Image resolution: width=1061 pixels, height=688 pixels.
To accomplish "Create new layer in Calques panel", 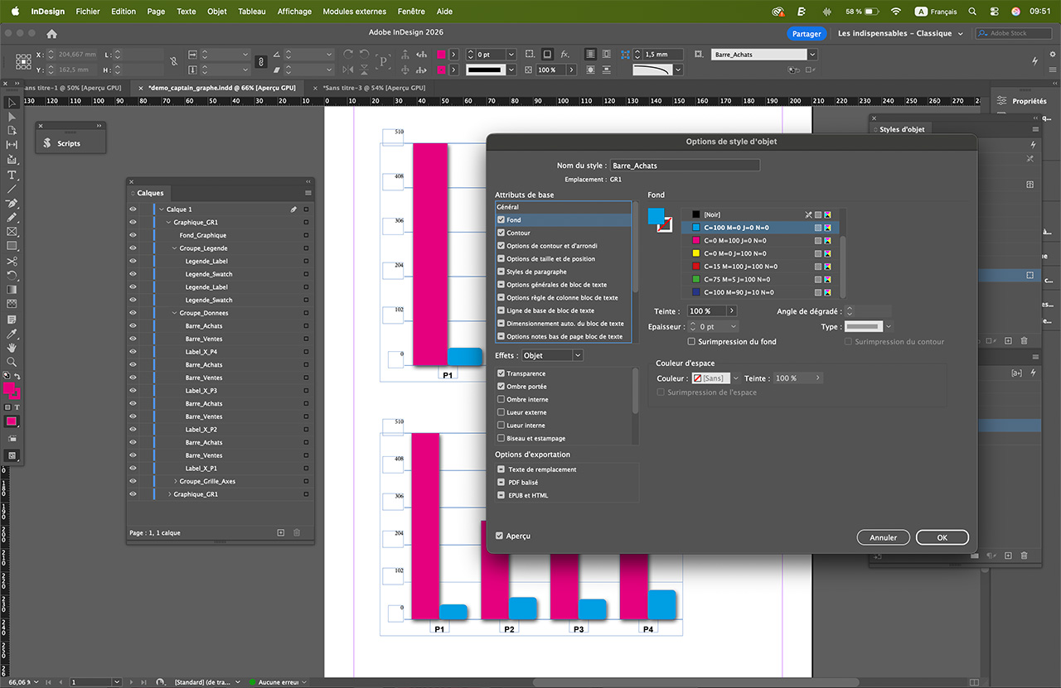I will tap(281, 532).
